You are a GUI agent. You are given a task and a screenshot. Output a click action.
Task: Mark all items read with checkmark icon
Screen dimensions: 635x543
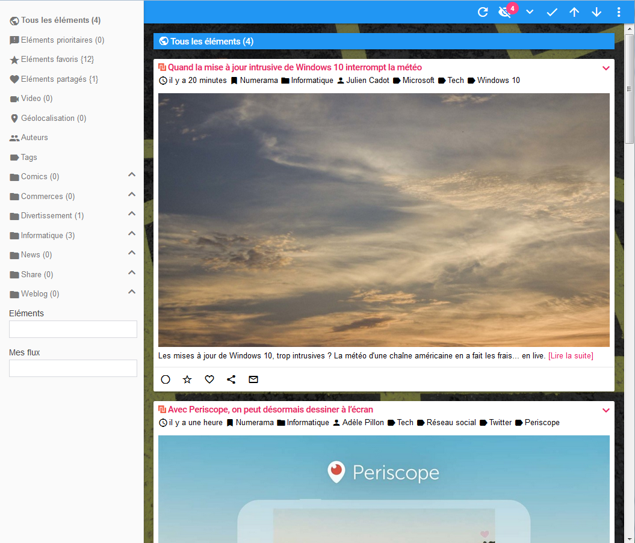click(552, 12)
